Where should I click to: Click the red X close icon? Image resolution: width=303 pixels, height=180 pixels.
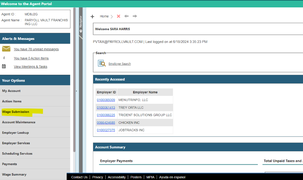pyautogui.click(x=118, y=16)
